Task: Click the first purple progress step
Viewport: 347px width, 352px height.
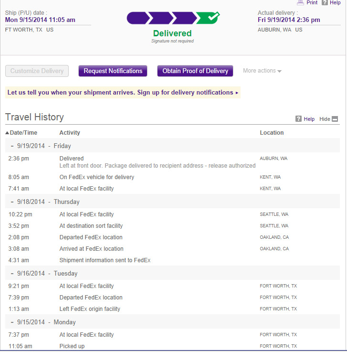Action: pos(138,18)
